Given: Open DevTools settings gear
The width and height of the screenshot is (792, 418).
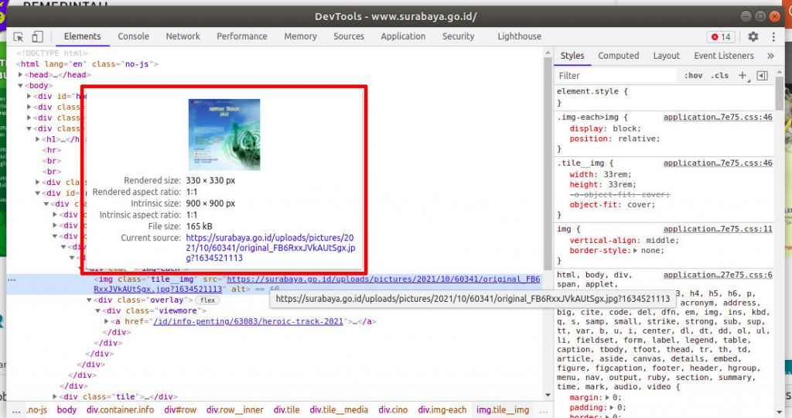Looking at the screenshot, I should [753, 36].
